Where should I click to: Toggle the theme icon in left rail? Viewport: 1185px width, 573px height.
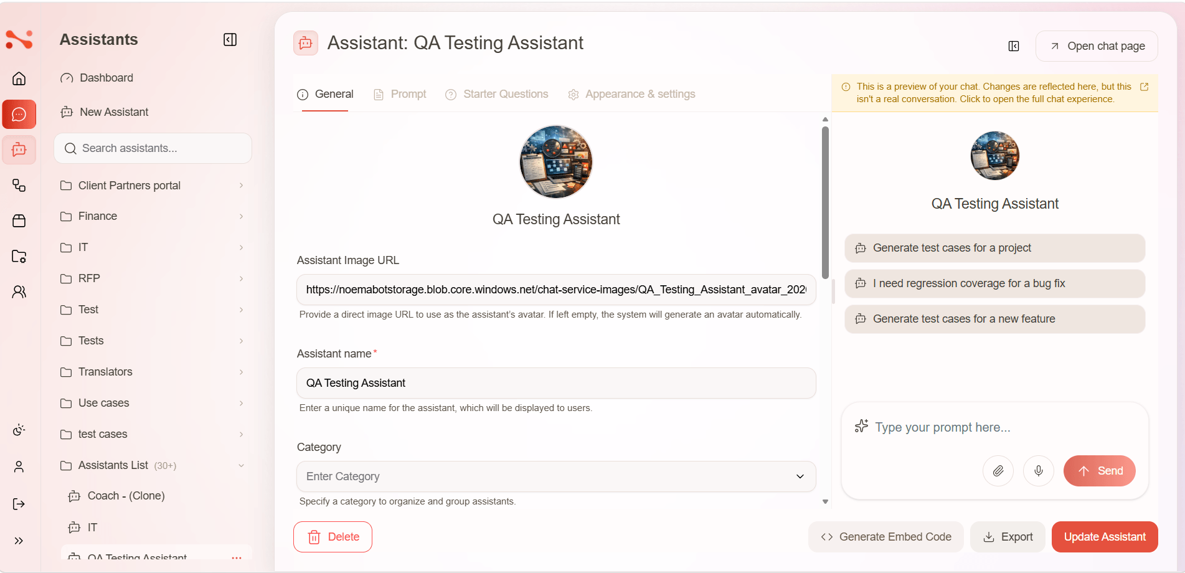click(x=19, y=430)
